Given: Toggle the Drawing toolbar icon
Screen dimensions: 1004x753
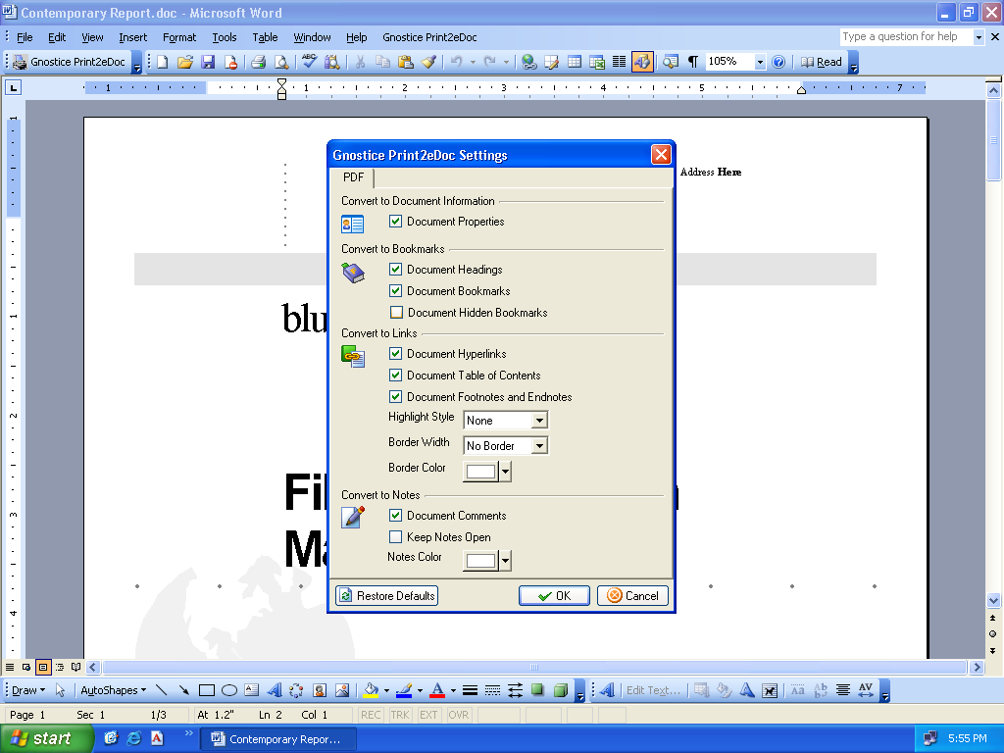Looking at the screenshot, I should tap(641, 62).
